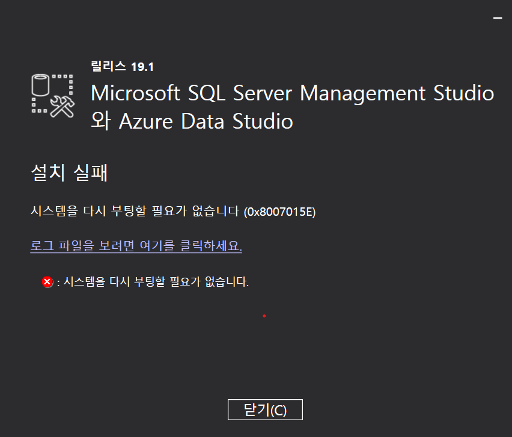
Task: Click the SQL Server Management Studio logo
Action: click(x=53, y=96)
